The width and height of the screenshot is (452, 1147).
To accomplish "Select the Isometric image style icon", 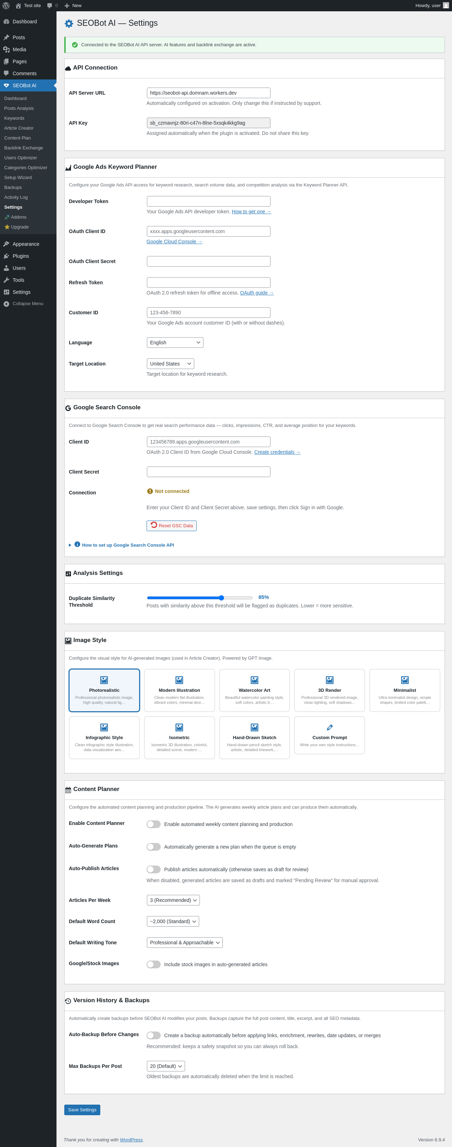I will pyautogui.click(x=179, y=727).
